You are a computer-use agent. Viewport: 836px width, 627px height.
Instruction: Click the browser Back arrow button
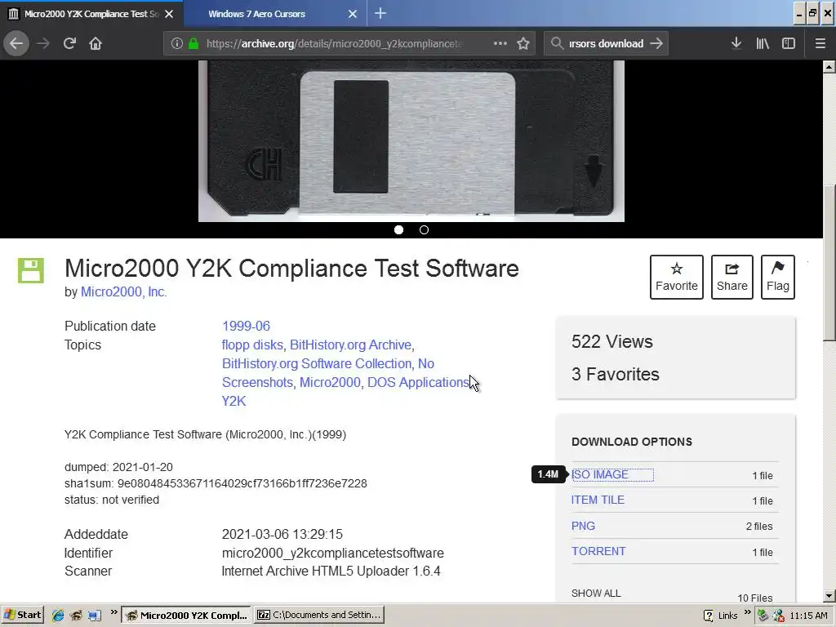coord(16,44)
